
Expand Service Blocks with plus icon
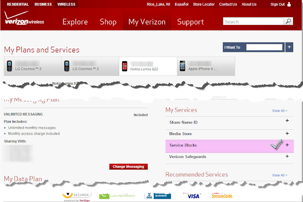[287, 145]
